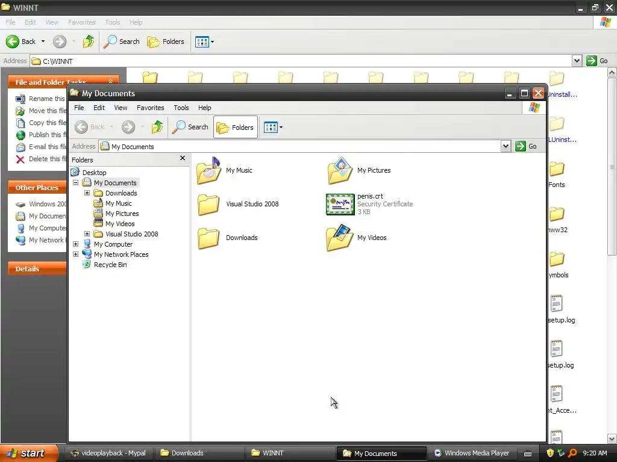Click the keyboard icon in the taskbar
617x462 pixels.
point(528,454)
